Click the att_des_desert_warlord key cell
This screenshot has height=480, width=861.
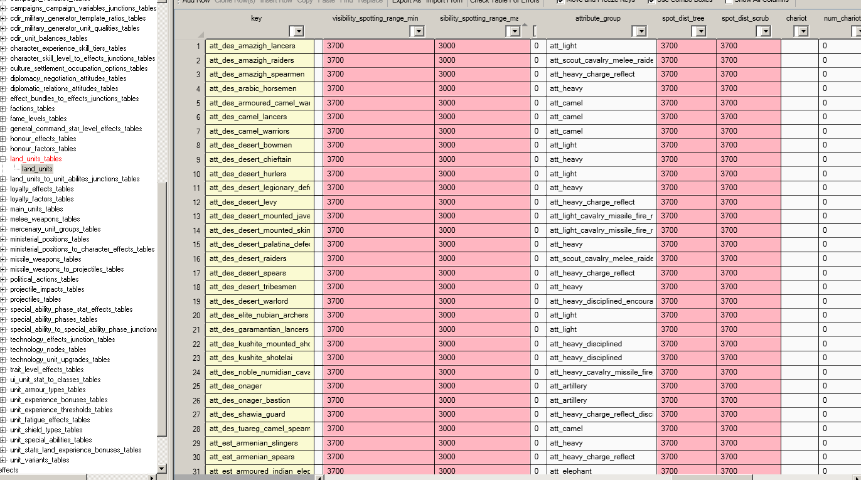click(259, 301)
